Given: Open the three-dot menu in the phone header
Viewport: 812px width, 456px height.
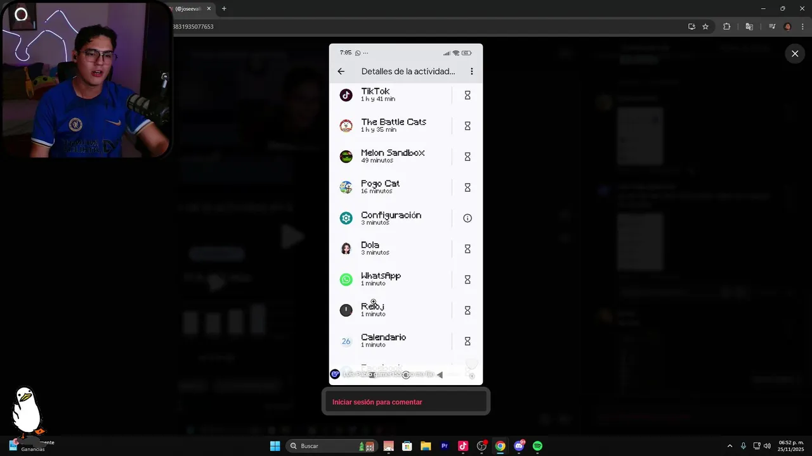Looking at the screenshot, I should (471, 72).
